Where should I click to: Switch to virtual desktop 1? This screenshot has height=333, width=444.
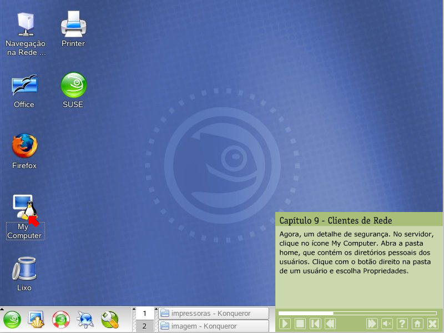[144, 314]
